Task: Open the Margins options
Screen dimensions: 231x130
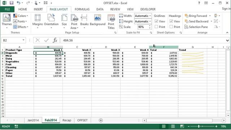Action: pyautogui.click(x=38, y=21)
